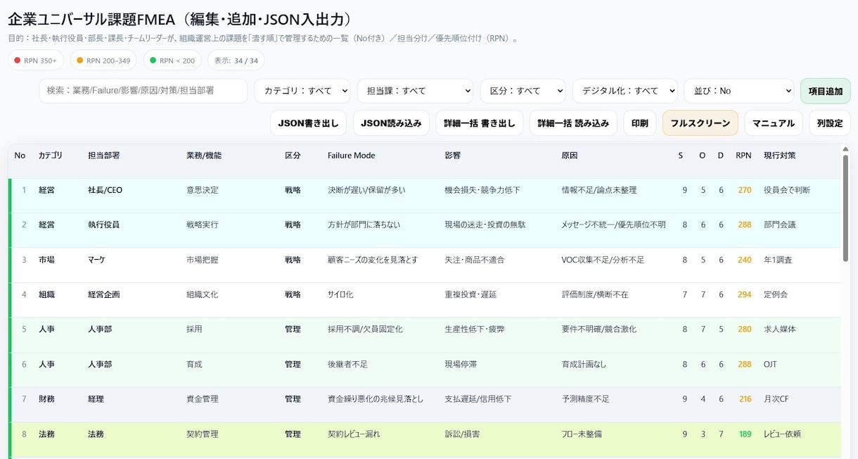Viewport: 858px width, 459px height.
Task: Click the No column header
Action: 20,156
